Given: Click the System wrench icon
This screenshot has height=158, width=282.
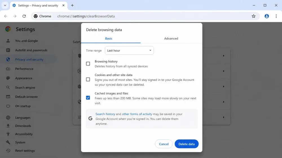Looking at the screenshot, I should click(x=8, y=142).
